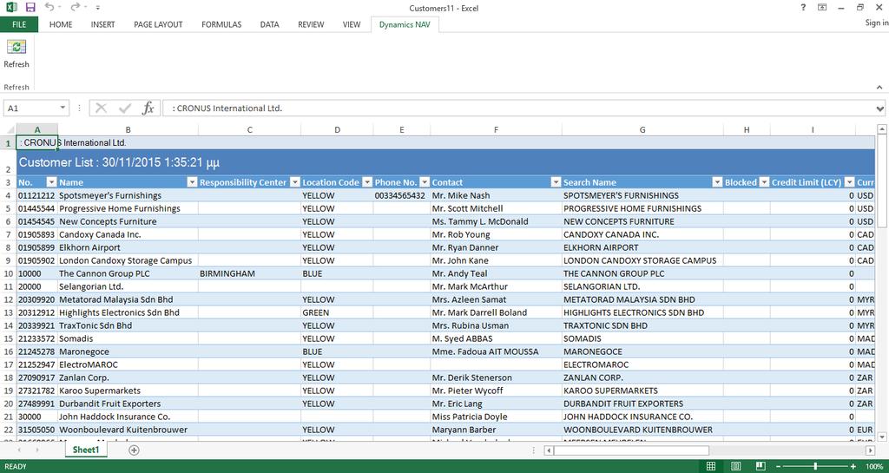Open Excel Help question mark
This screenshot has height=473, width=889.
tap(803, 8)
